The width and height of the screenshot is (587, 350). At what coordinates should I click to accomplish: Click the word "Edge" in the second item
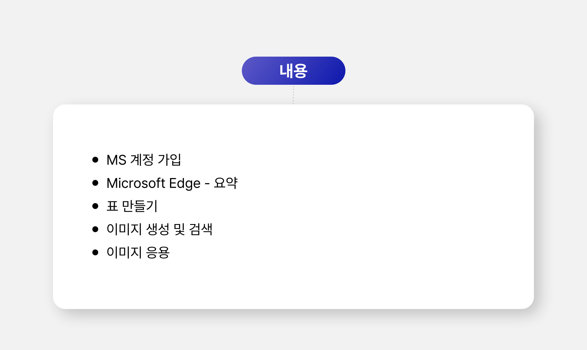click(185, 183)
